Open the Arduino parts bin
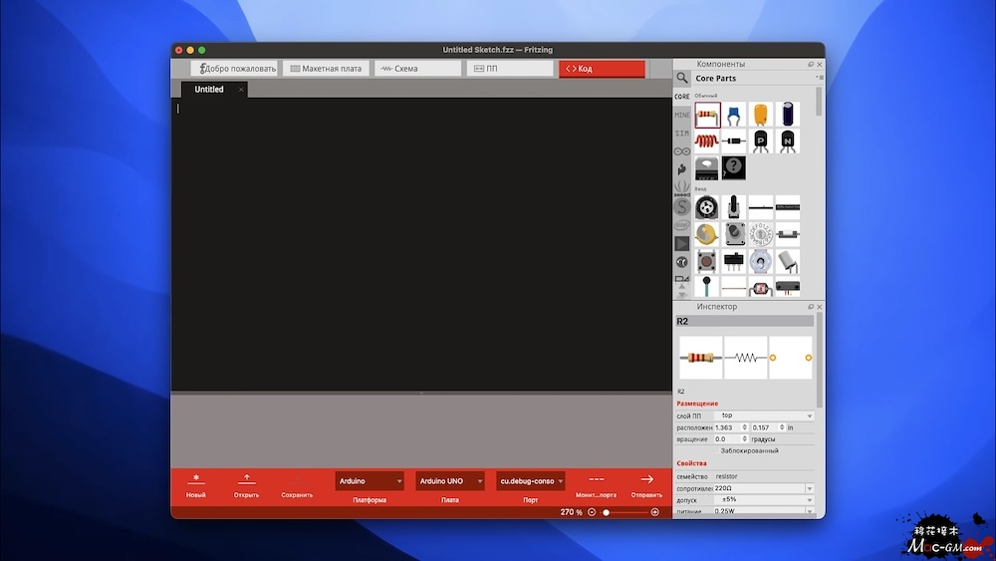Screen dimensions: 996x561 [681, 151]
